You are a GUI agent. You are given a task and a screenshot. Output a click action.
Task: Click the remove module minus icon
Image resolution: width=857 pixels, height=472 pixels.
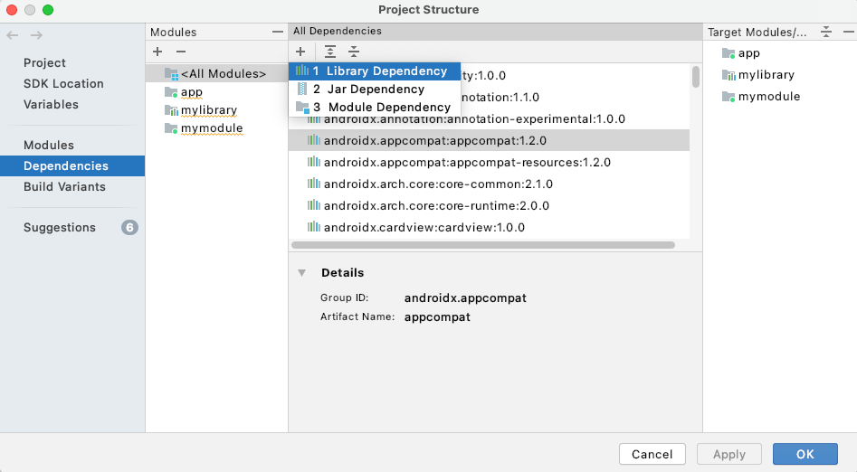tap(180, 52)
